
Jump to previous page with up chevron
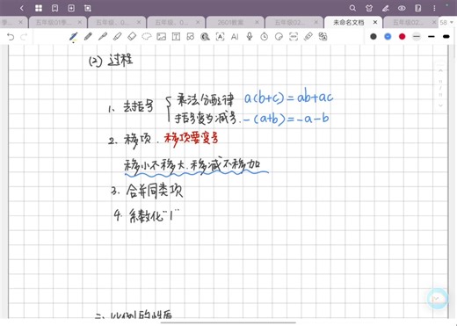pos(440,70)
